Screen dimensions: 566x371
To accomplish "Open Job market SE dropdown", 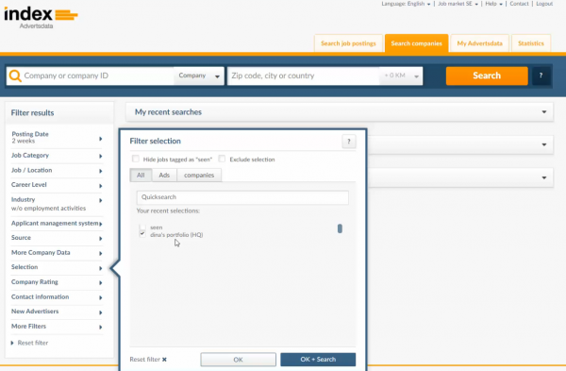I will (x=458, y=4).
